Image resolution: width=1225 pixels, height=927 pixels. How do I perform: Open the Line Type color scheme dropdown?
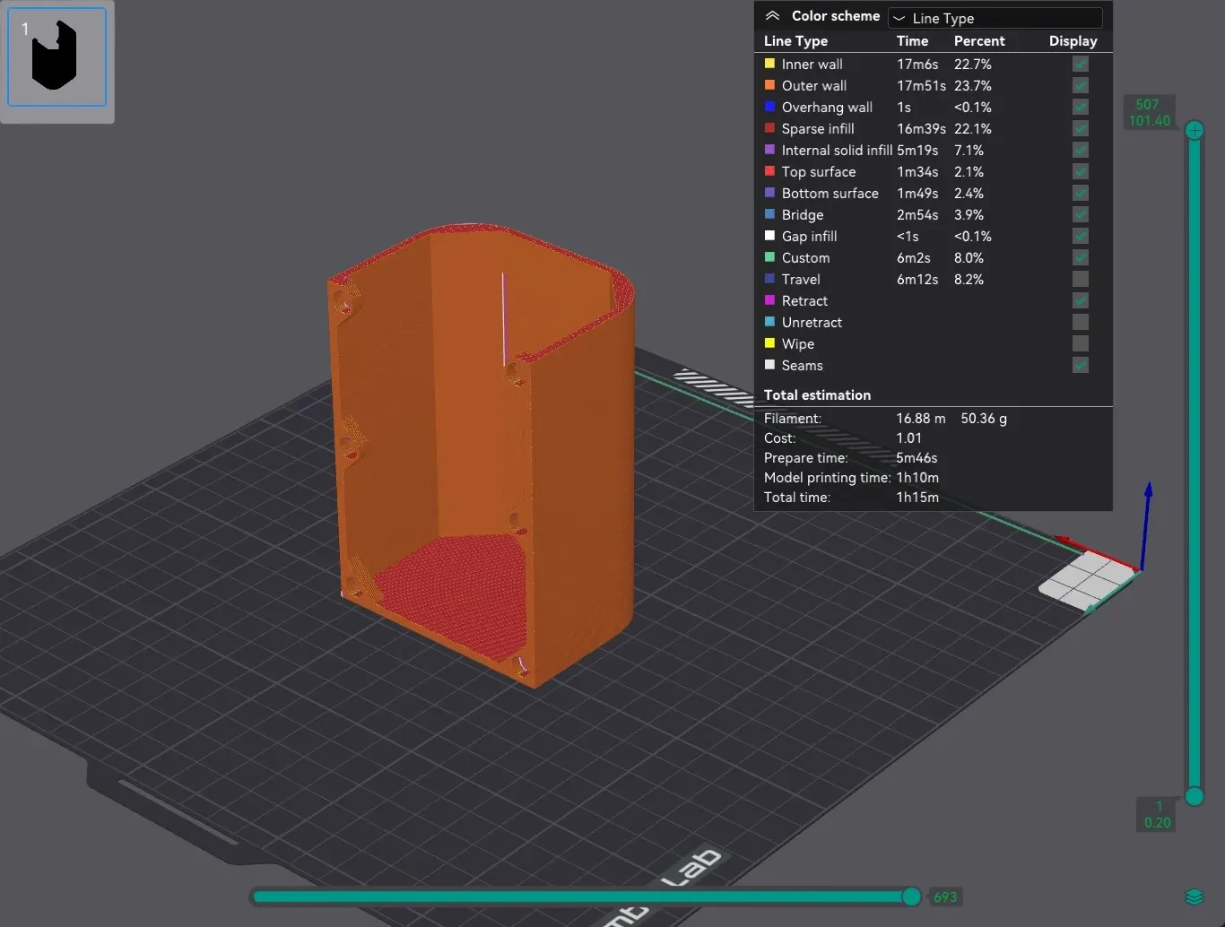click(x=995, y=18)
